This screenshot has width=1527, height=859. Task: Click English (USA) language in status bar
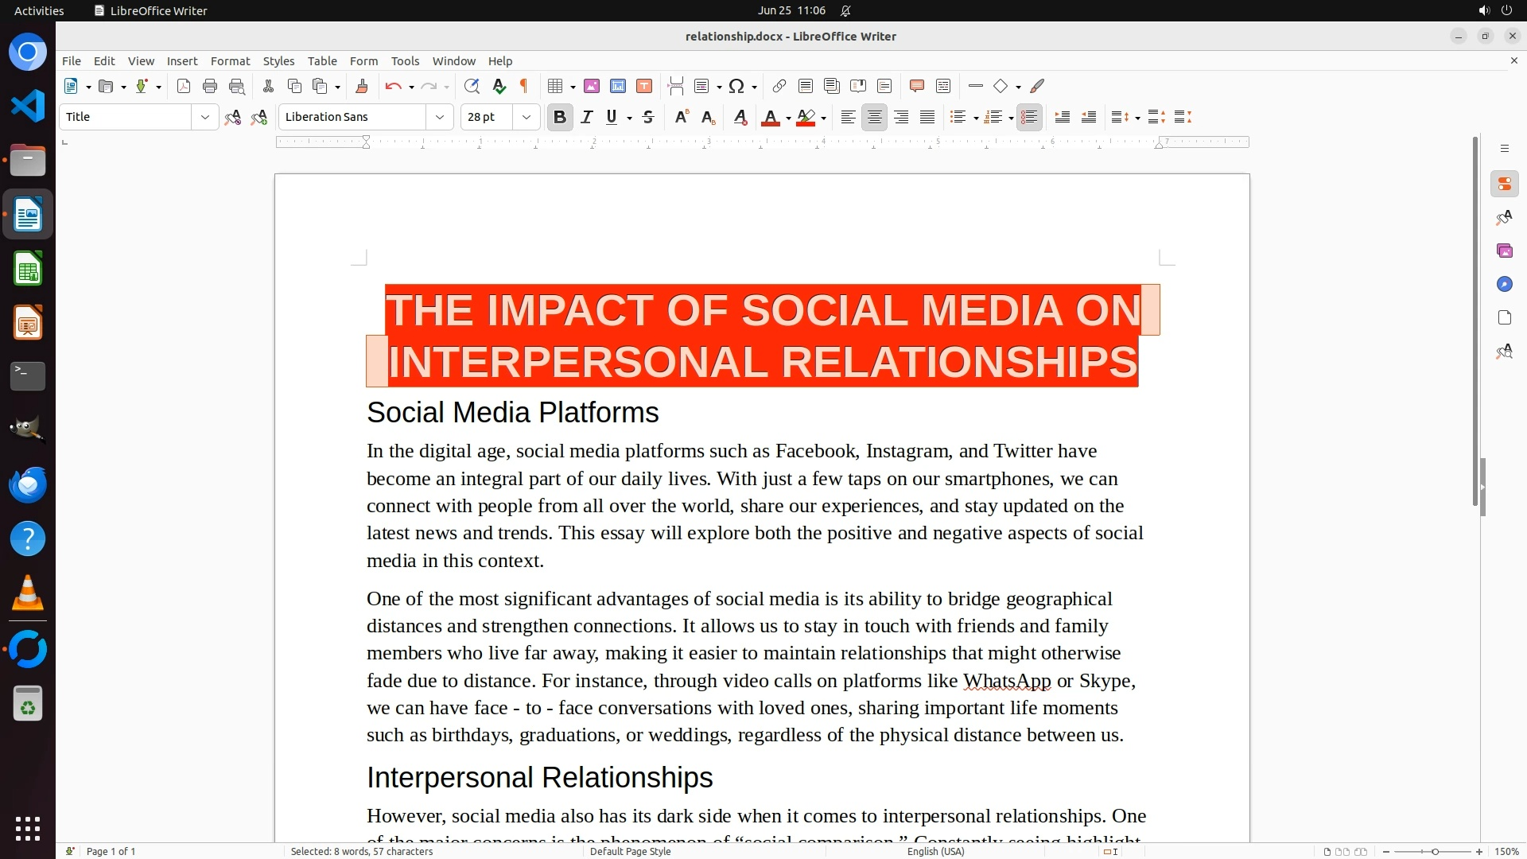[x=935, y=851]
